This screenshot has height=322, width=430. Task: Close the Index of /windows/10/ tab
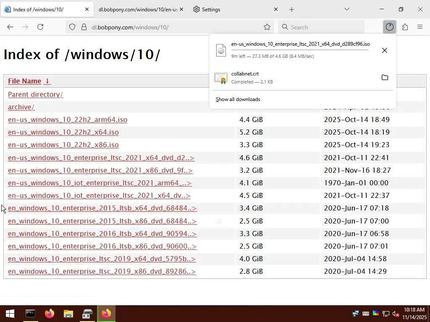click(87, 10)
